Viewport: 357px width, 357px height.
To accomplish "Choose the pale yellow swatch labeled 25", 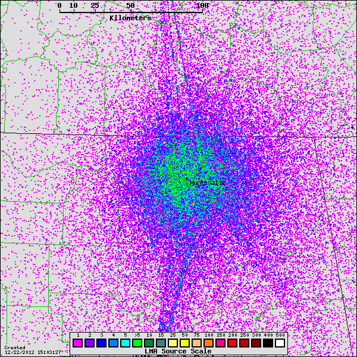I will pos(173,343).
